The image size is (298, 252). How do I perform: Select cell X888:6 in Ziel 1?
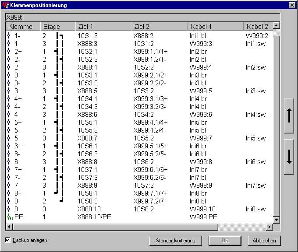point(87,115)
